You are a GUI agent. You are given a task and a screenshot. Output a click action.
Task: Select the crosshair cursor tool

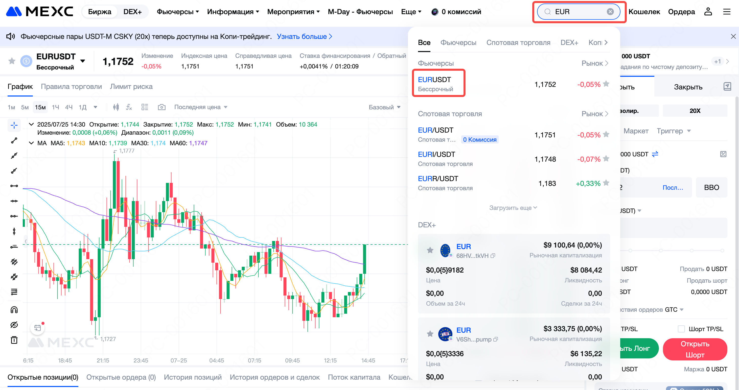click(x=14, y=125)
